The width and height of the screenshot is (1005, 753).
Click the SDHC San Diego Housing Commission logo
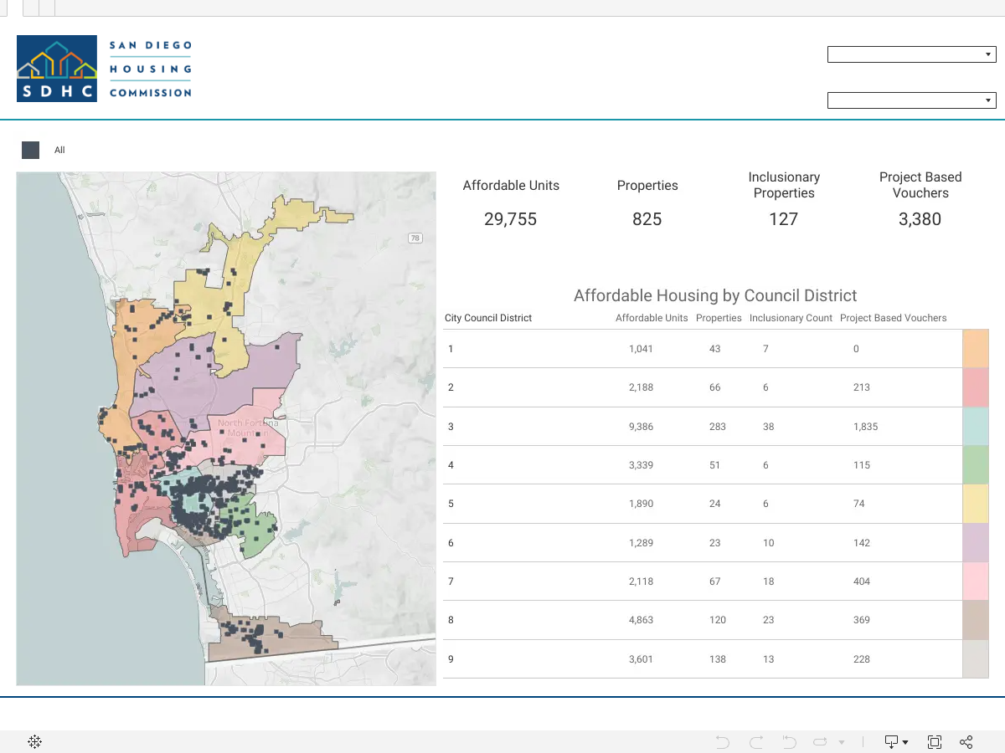[x=104, y=69]
